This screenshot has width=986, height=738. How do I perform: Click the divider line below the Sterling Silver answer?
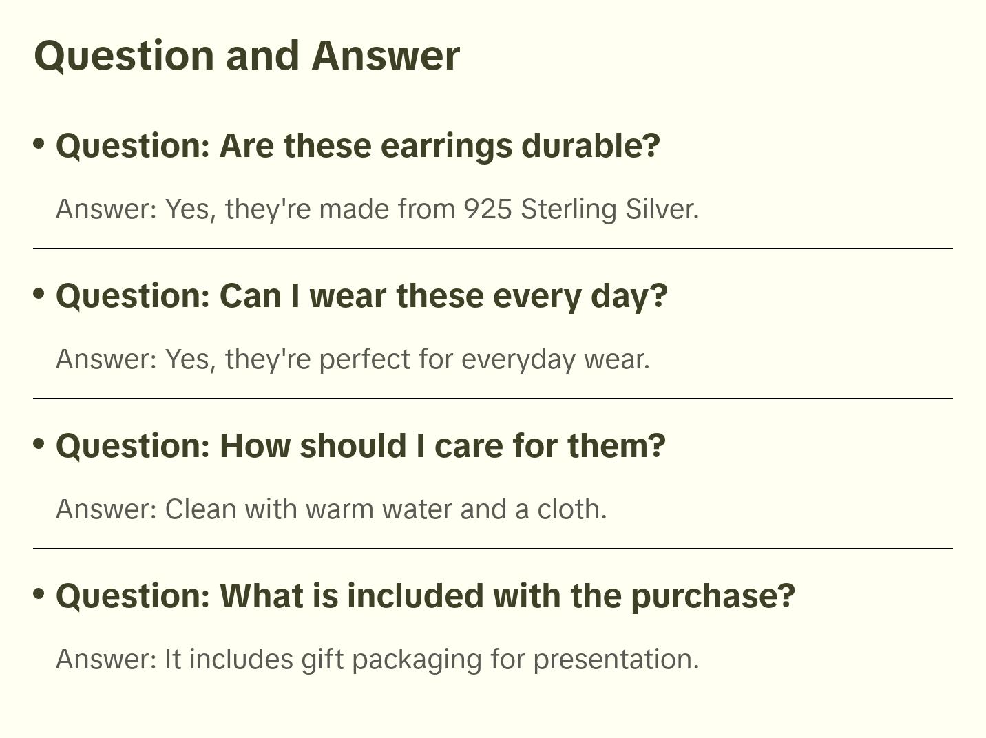492,249
